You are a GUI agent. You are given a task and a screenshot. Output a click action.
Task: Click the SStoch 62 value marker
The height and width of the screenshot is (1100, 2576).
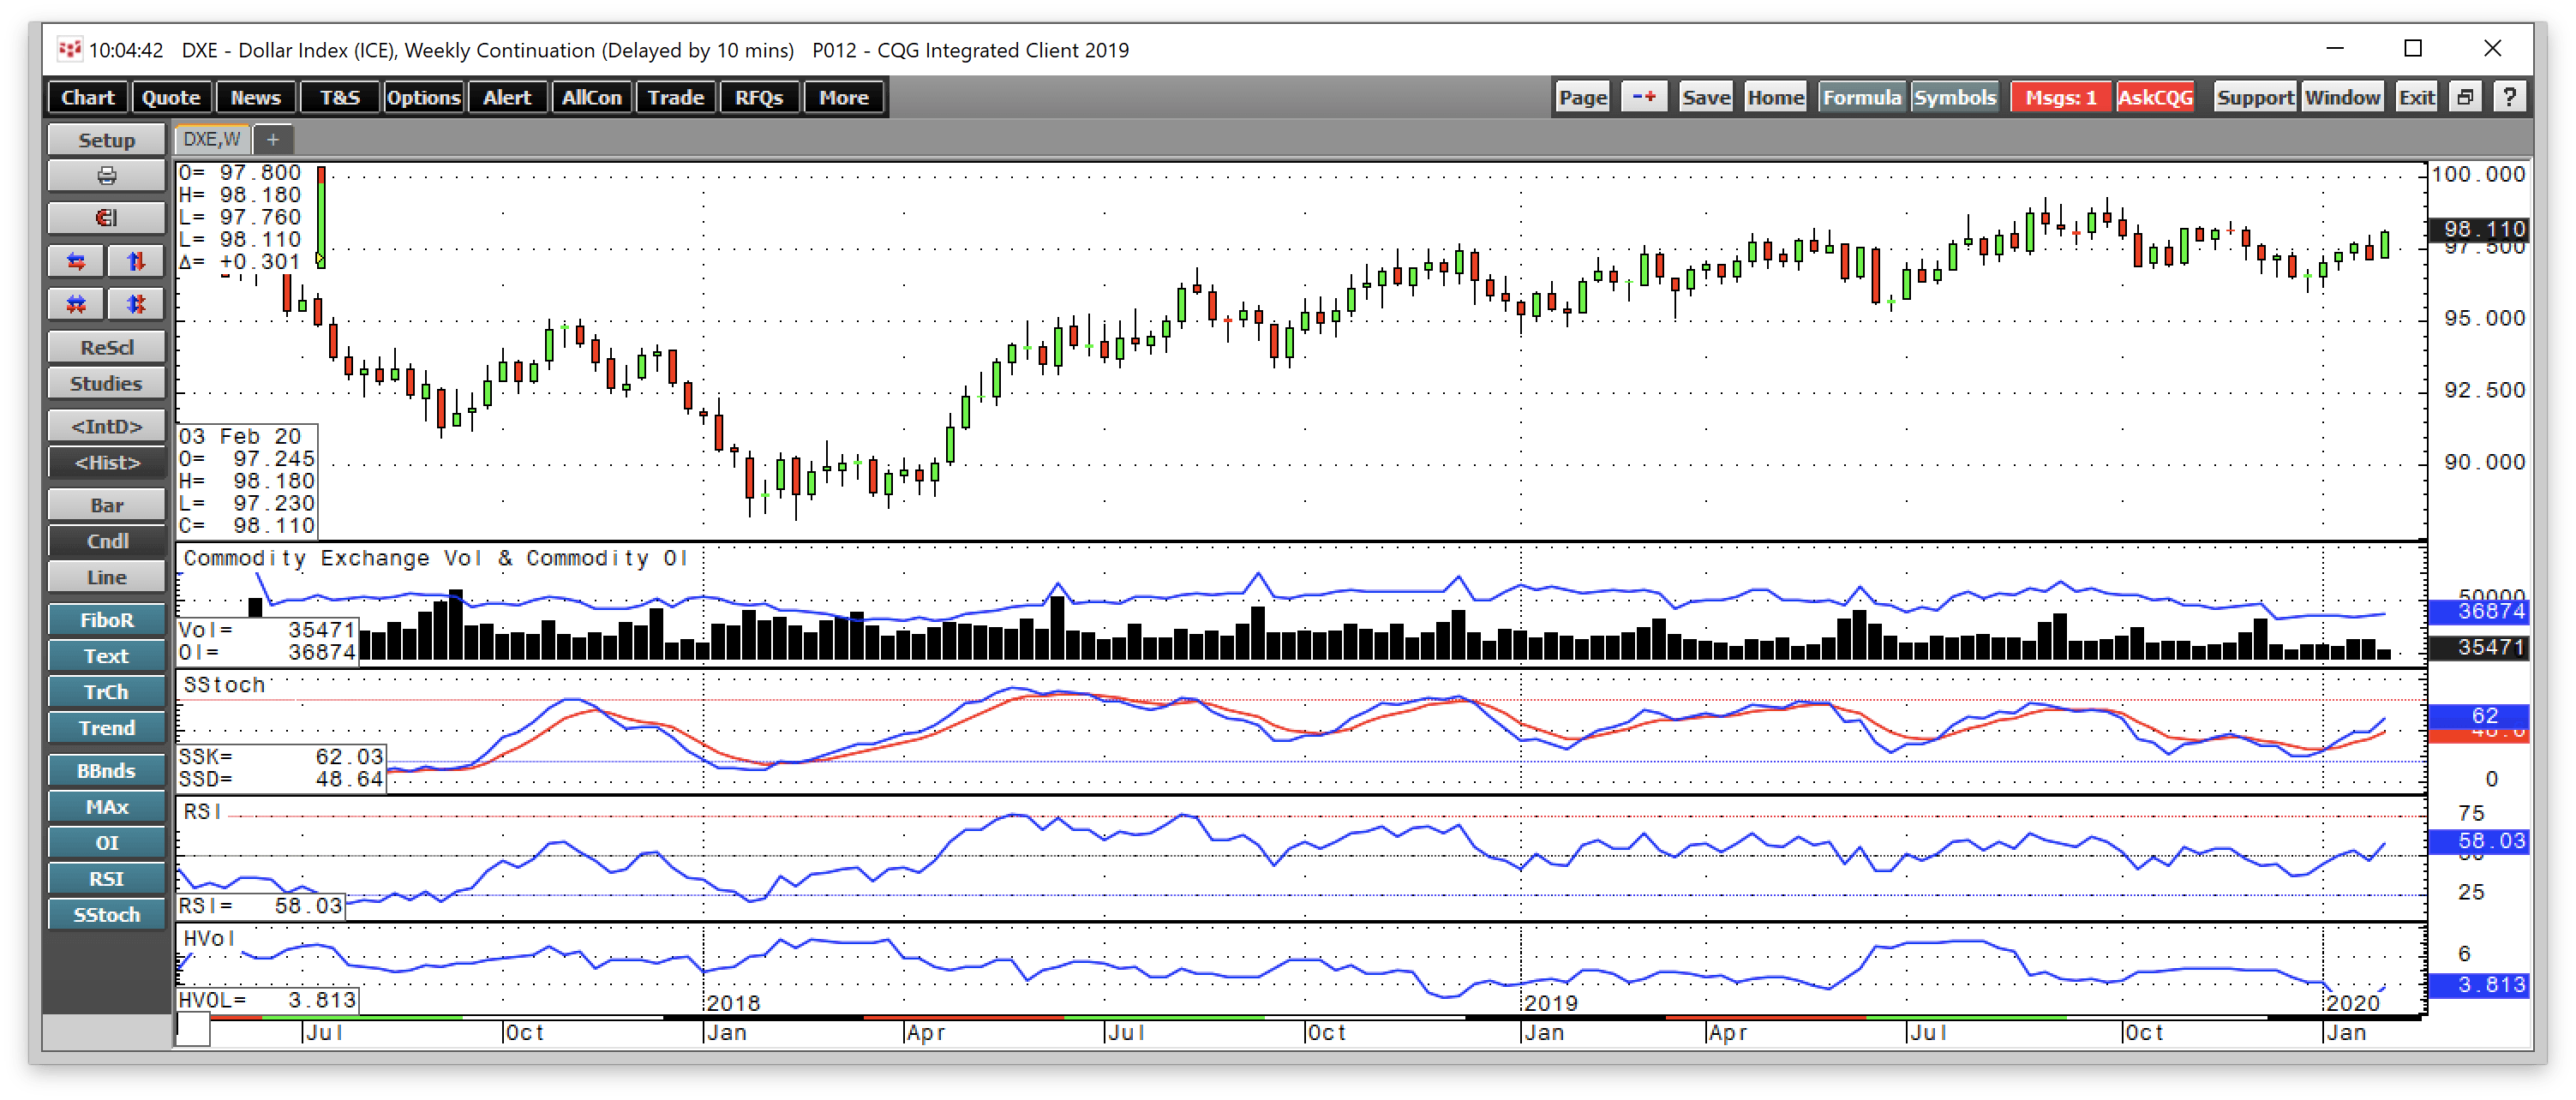point(2478,715)
